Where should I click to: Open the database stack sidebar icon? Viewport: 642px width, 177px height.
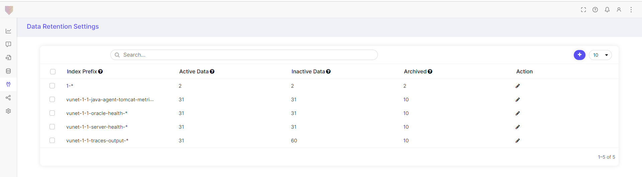pyautogui.click(x=8, y=71)
